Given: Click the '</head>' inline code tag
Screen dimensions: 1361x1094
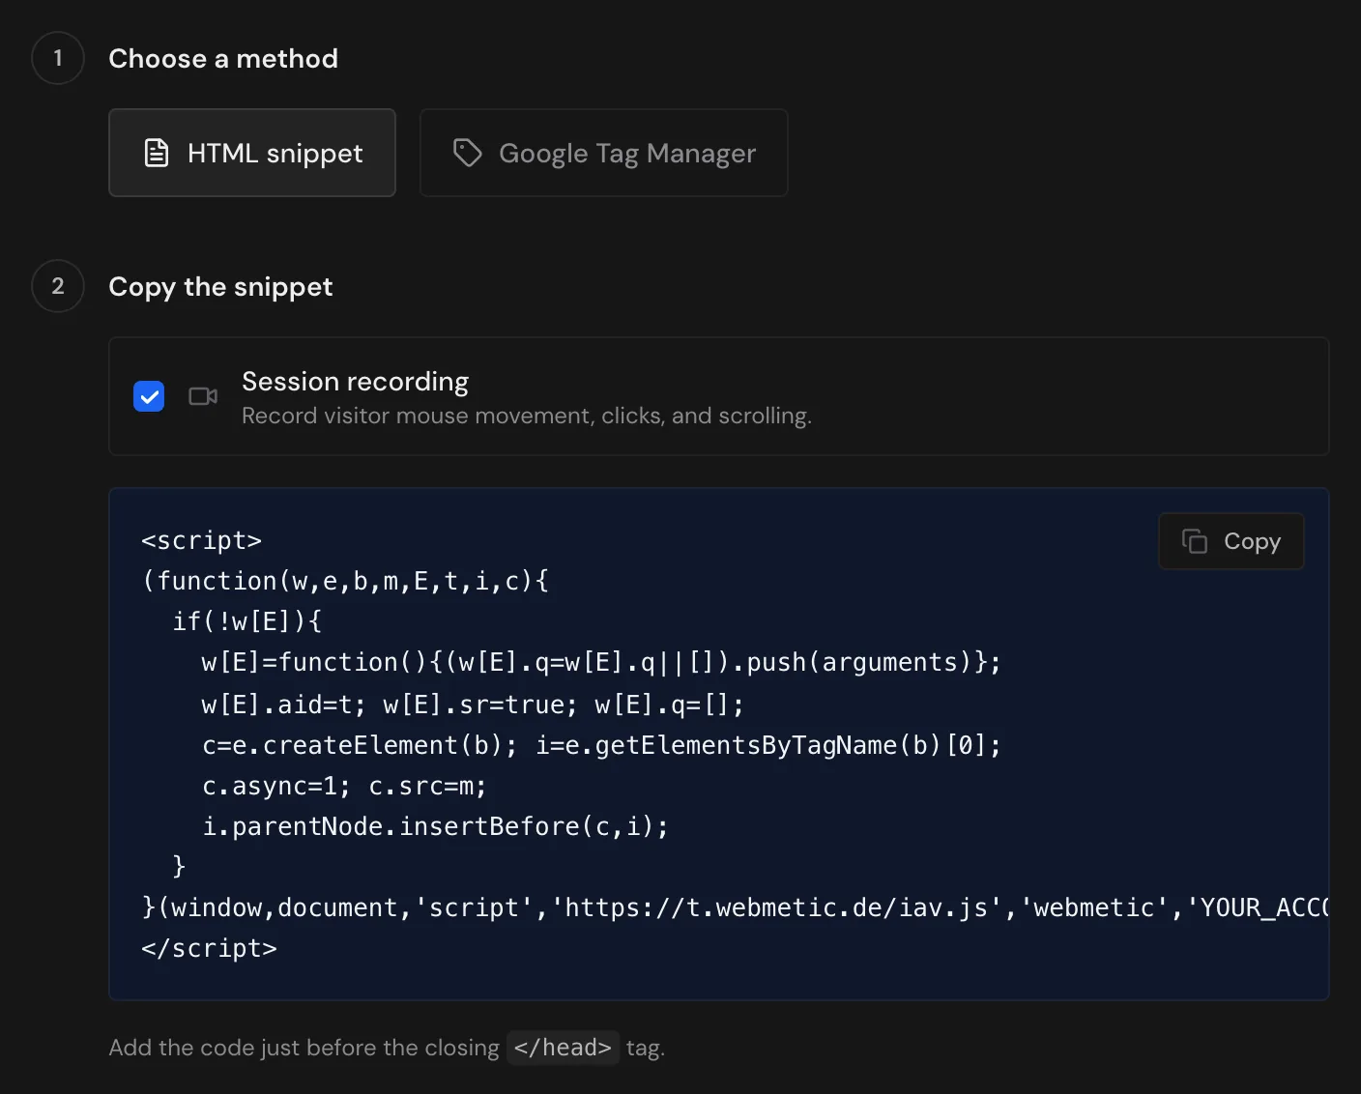Looking at the screenshot, I should (563, 1048).
